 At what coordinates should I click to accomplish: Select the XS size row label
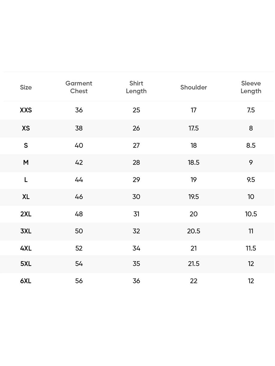coord(26,128)
